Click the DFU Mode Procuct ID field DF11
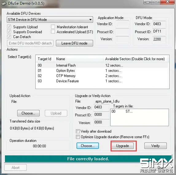This screenshot has height=175, width=176. pos(159,32)
